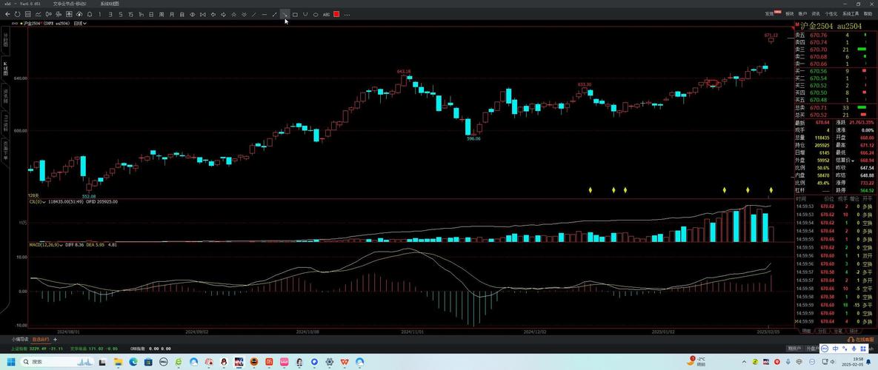The width and height of the screenshot is (878, 370).
Task: Click the back arrow in the toolbar
Action: (7, 14)
